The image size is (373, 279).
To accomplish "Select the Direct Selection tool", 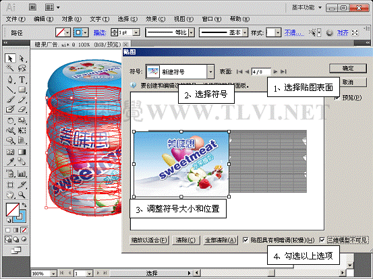I will click(22, 58).
